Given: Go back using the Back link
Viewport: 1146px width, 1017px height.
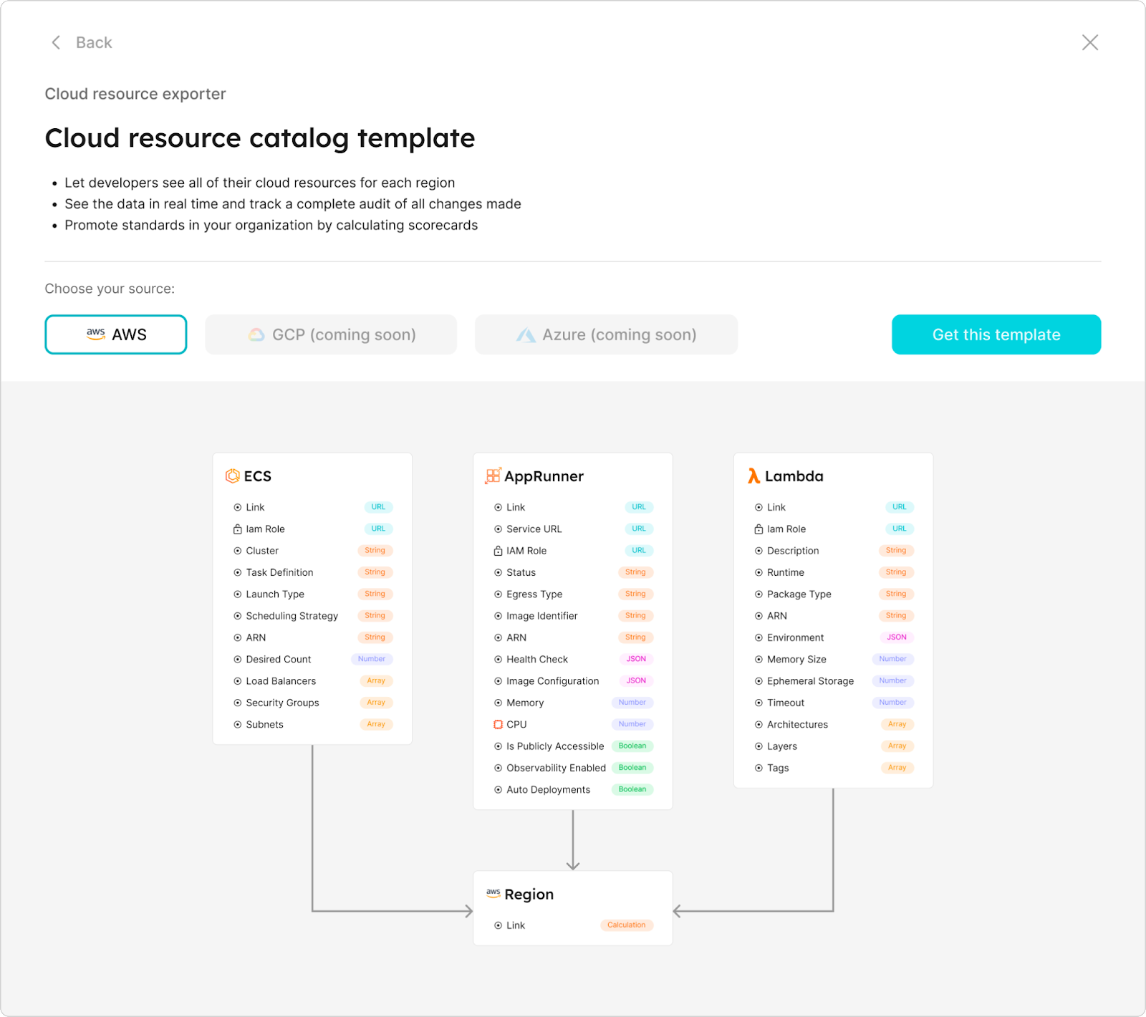Looking at the screenshot, I should 82,43.
